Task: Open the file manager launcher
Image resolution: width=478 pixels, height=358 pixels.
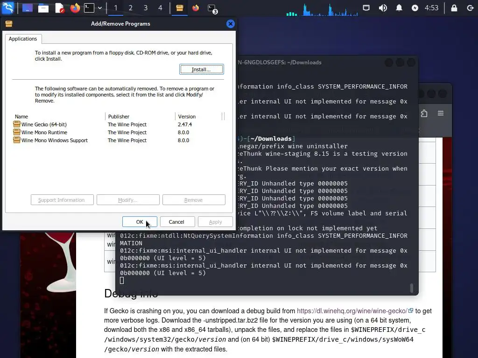Action: click(x=43, y=8)
